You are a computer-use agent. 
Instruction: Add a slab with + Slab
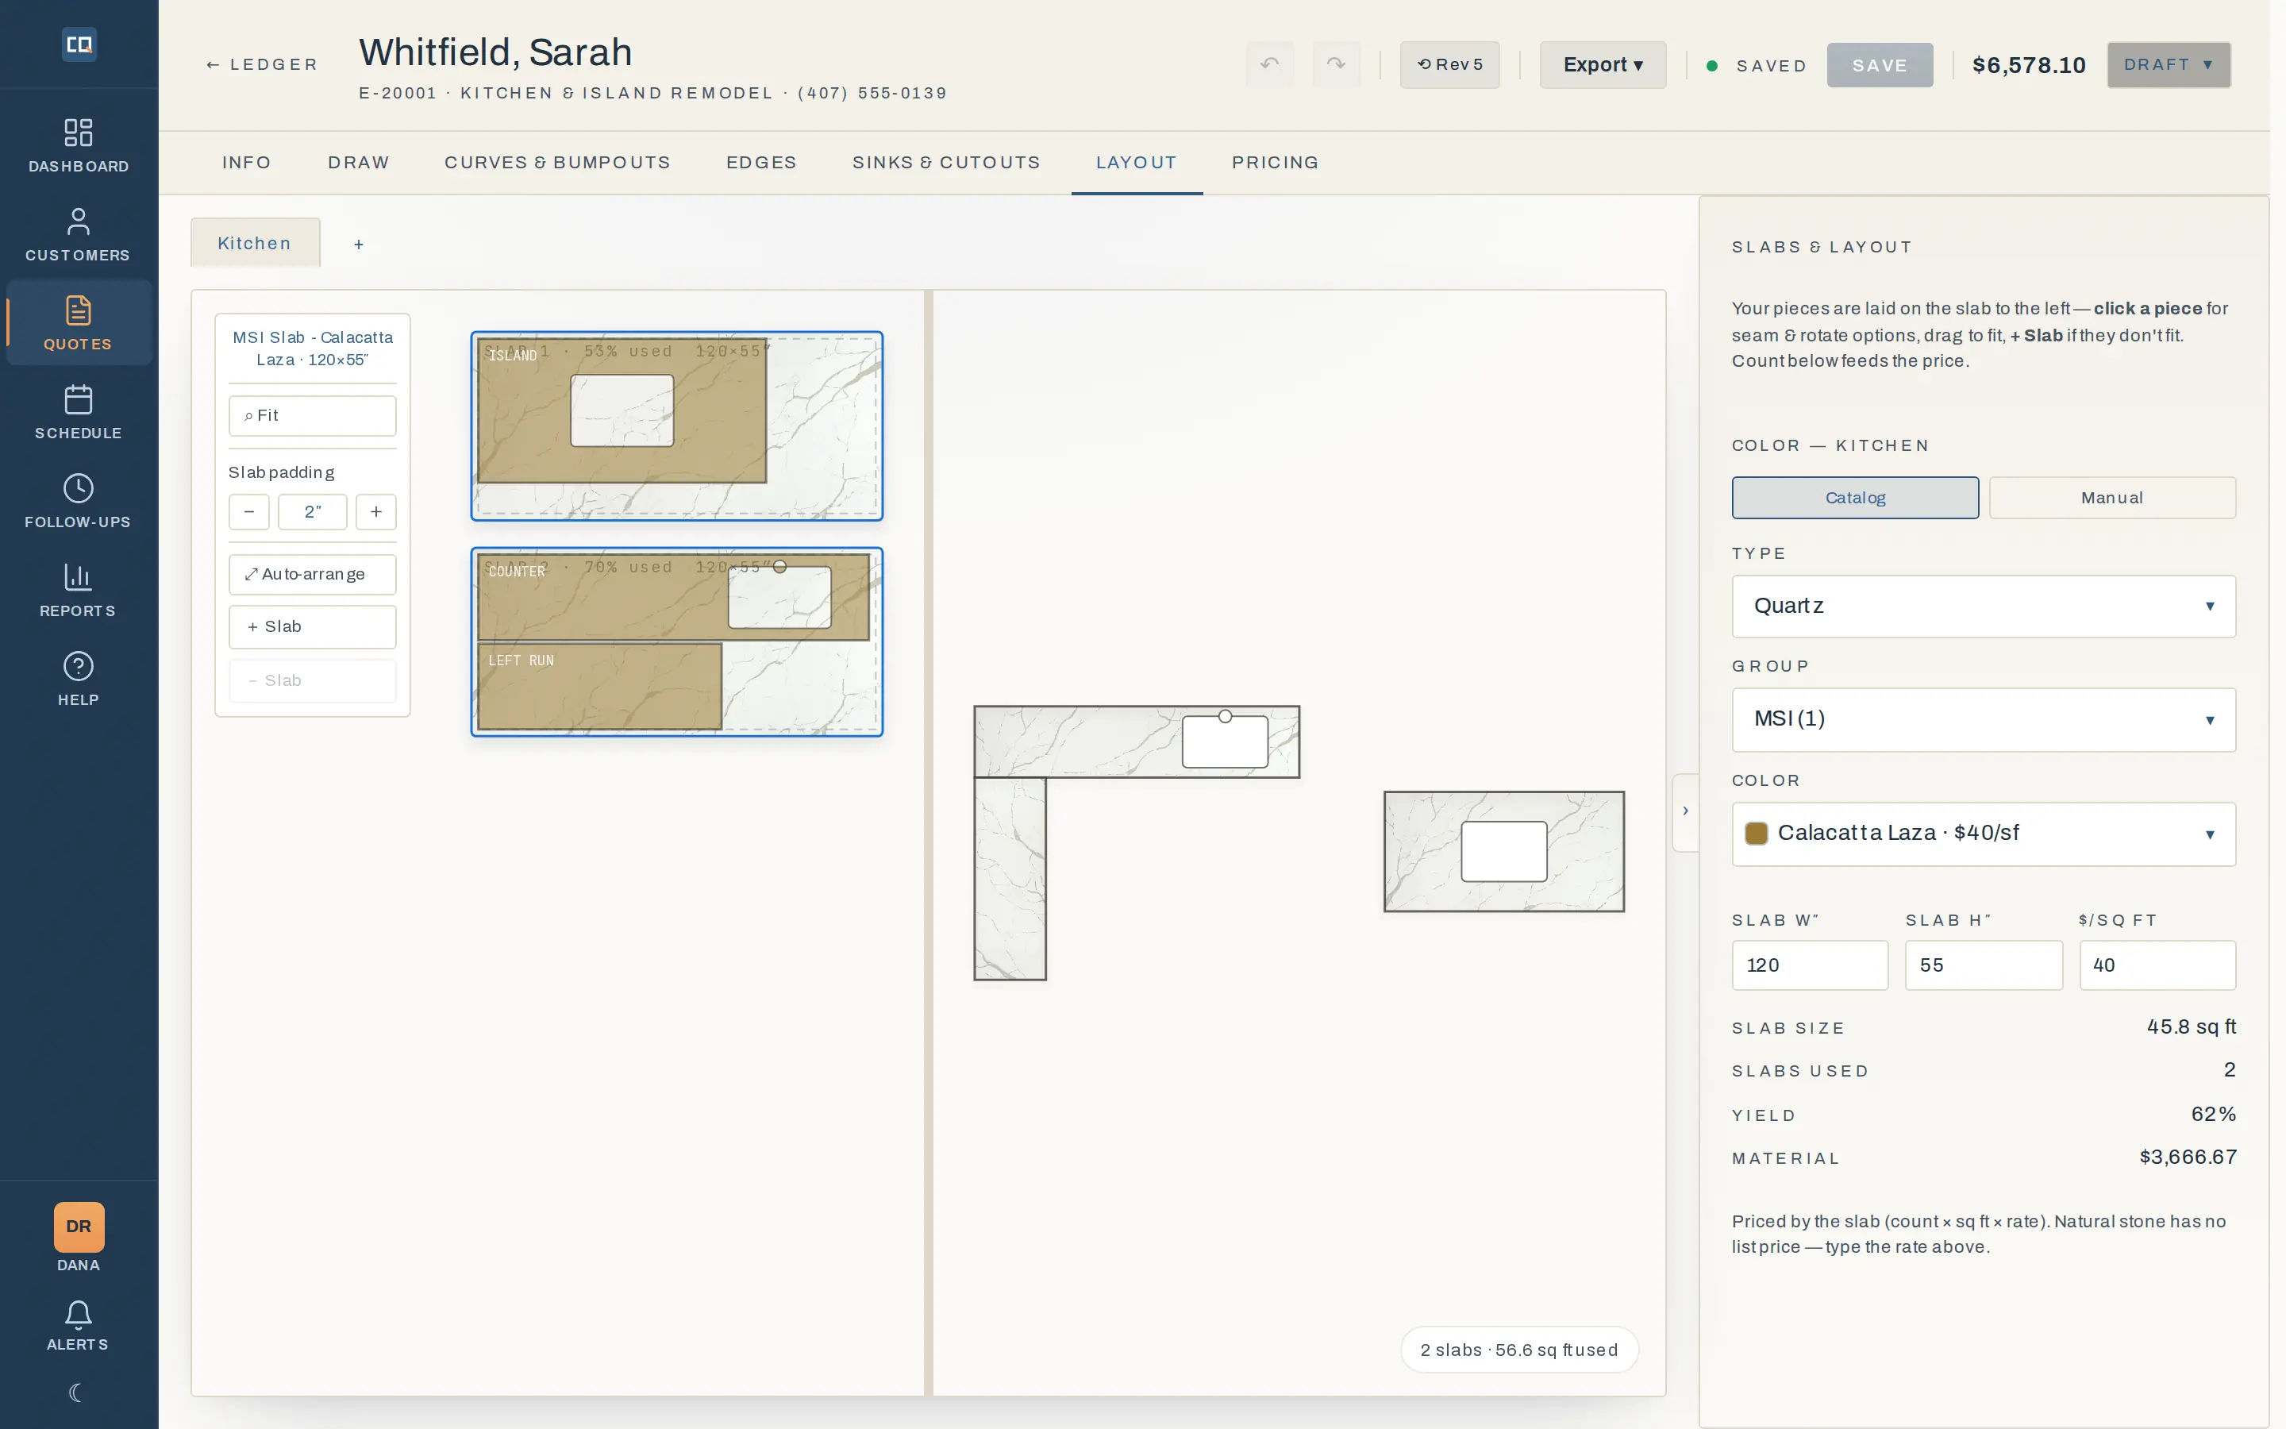[312, 626]
